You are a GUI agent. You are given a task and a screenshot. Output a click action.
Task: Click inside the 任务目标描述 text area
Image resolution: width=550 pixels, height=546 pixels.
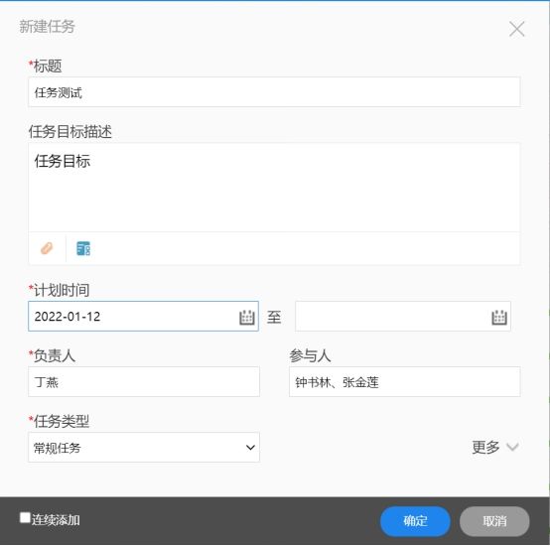coord(274,188)
